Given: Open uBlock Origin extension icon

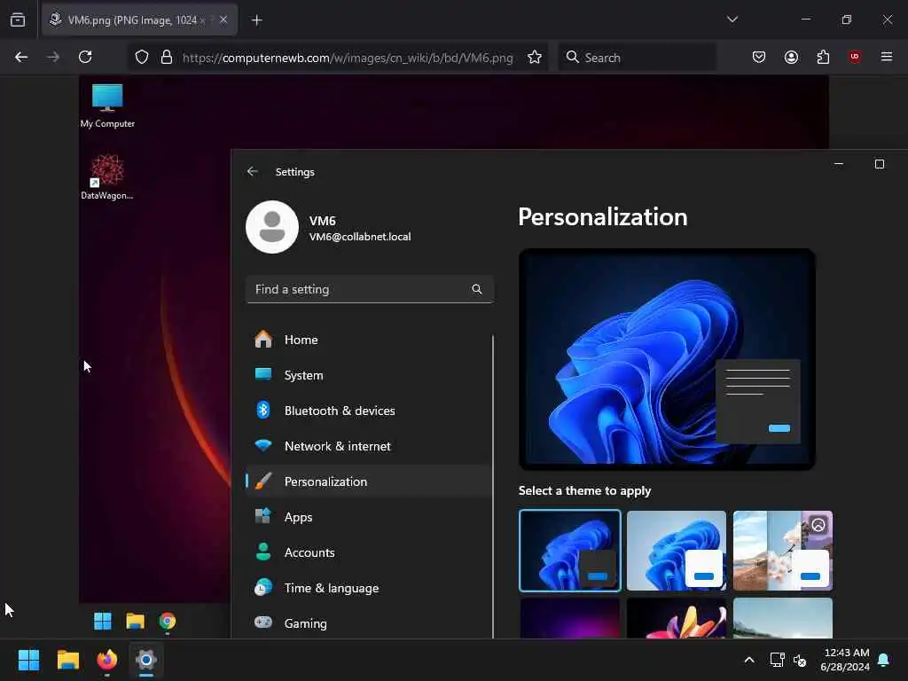Looking at the screenshot, I should [x=855, y=57].
